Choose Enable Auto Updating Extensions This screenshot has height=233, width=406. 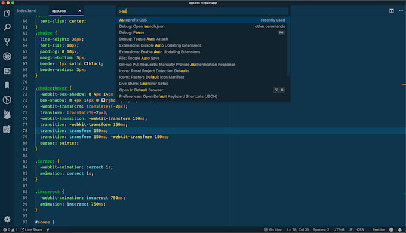pos(203,52)
